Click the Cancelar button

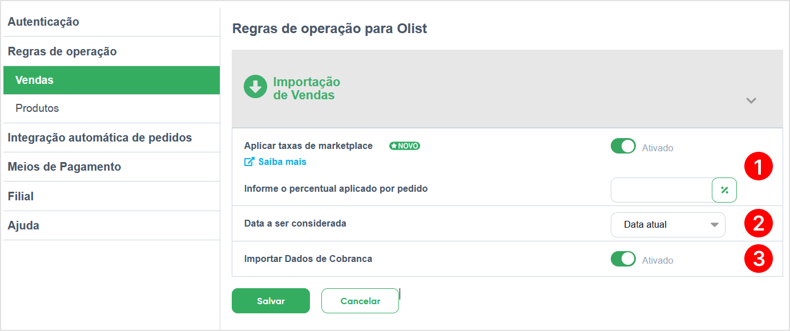(360, 301)
